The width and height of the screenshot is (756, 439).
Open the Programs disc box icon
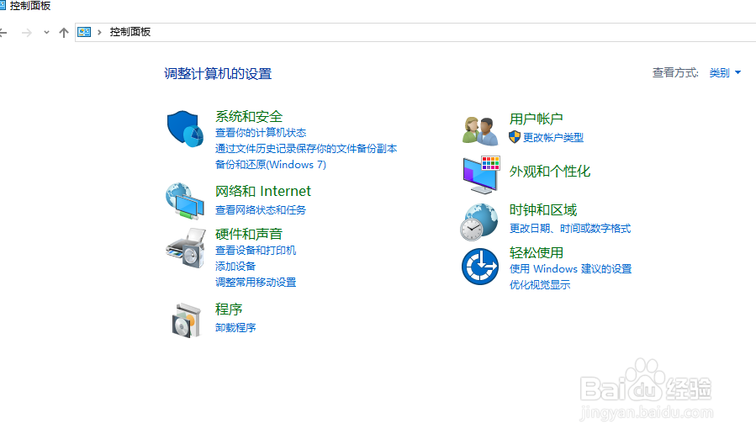(x=186, y=320)
